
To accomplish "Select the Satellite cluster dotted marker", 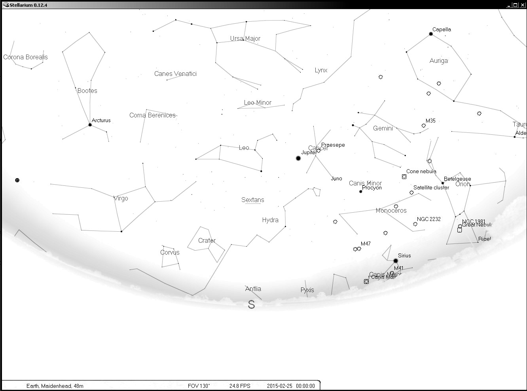I will tap(411, 193).
